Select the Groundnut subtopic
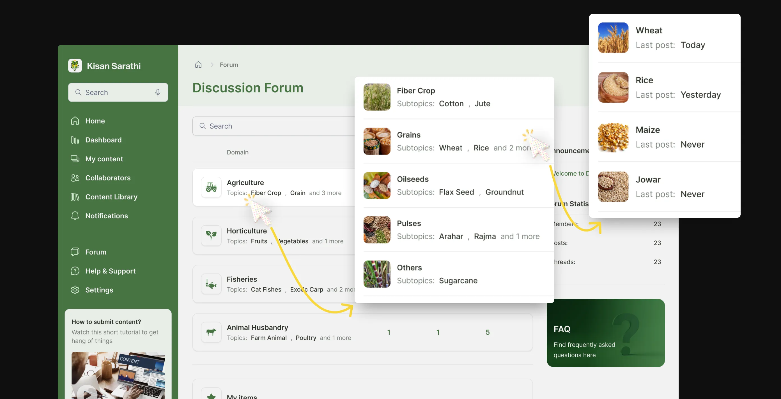 click(504, 192)
